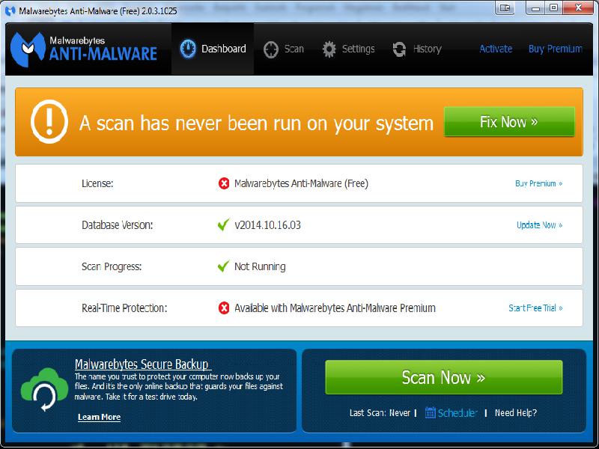Image resolution: width=599 pixels, height=449 pixels.
Task: Click the 'Not Running' scan status text
Action: click(x=260, y=266)
